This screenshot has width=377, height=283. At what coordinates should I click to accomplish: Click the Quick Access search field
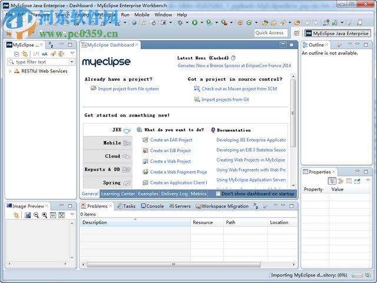click(270, 33)
